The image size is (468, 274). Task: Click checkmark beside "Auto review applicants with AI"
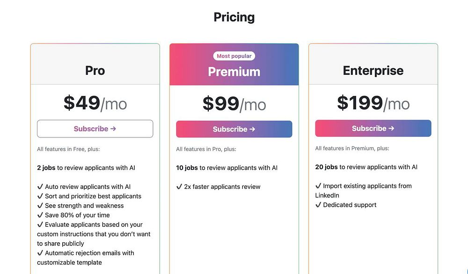[x=40, y=187]
